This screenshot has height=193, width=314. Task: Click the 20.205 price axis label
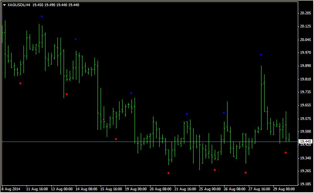pos(306,13)
